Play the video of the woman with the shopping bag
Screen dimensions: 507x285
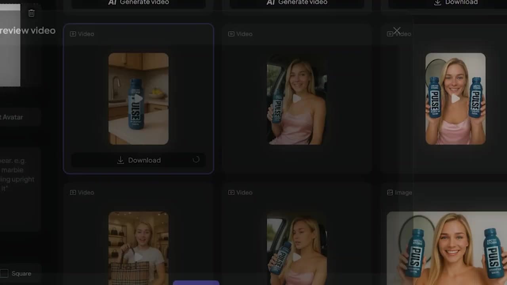139,257
